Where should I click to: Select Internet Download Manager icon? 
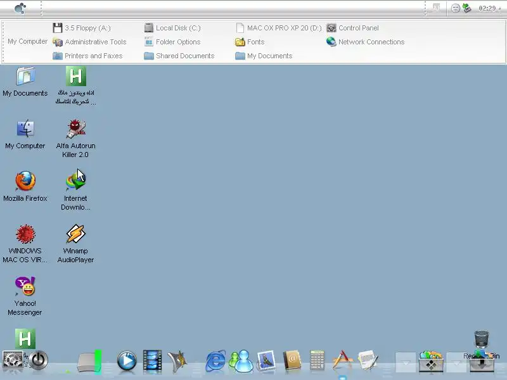click(75, 191)
